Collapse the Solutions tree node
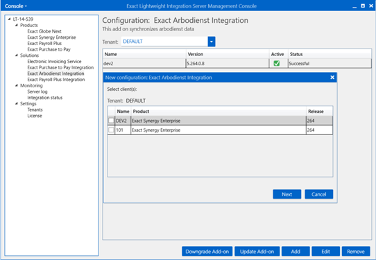Image resolution: width=376 pixels, height=260 pixels. [17, 55]
